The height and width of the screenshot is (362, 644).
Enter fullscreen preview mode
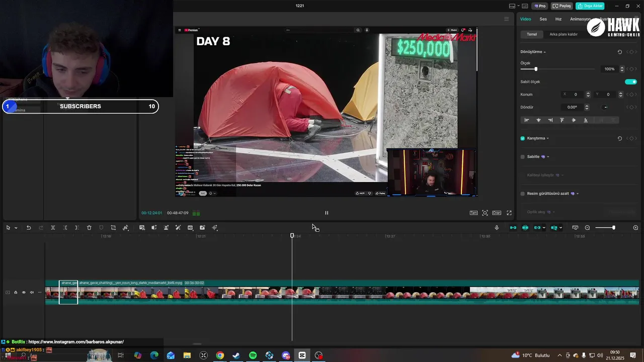(x=509, y=213)
